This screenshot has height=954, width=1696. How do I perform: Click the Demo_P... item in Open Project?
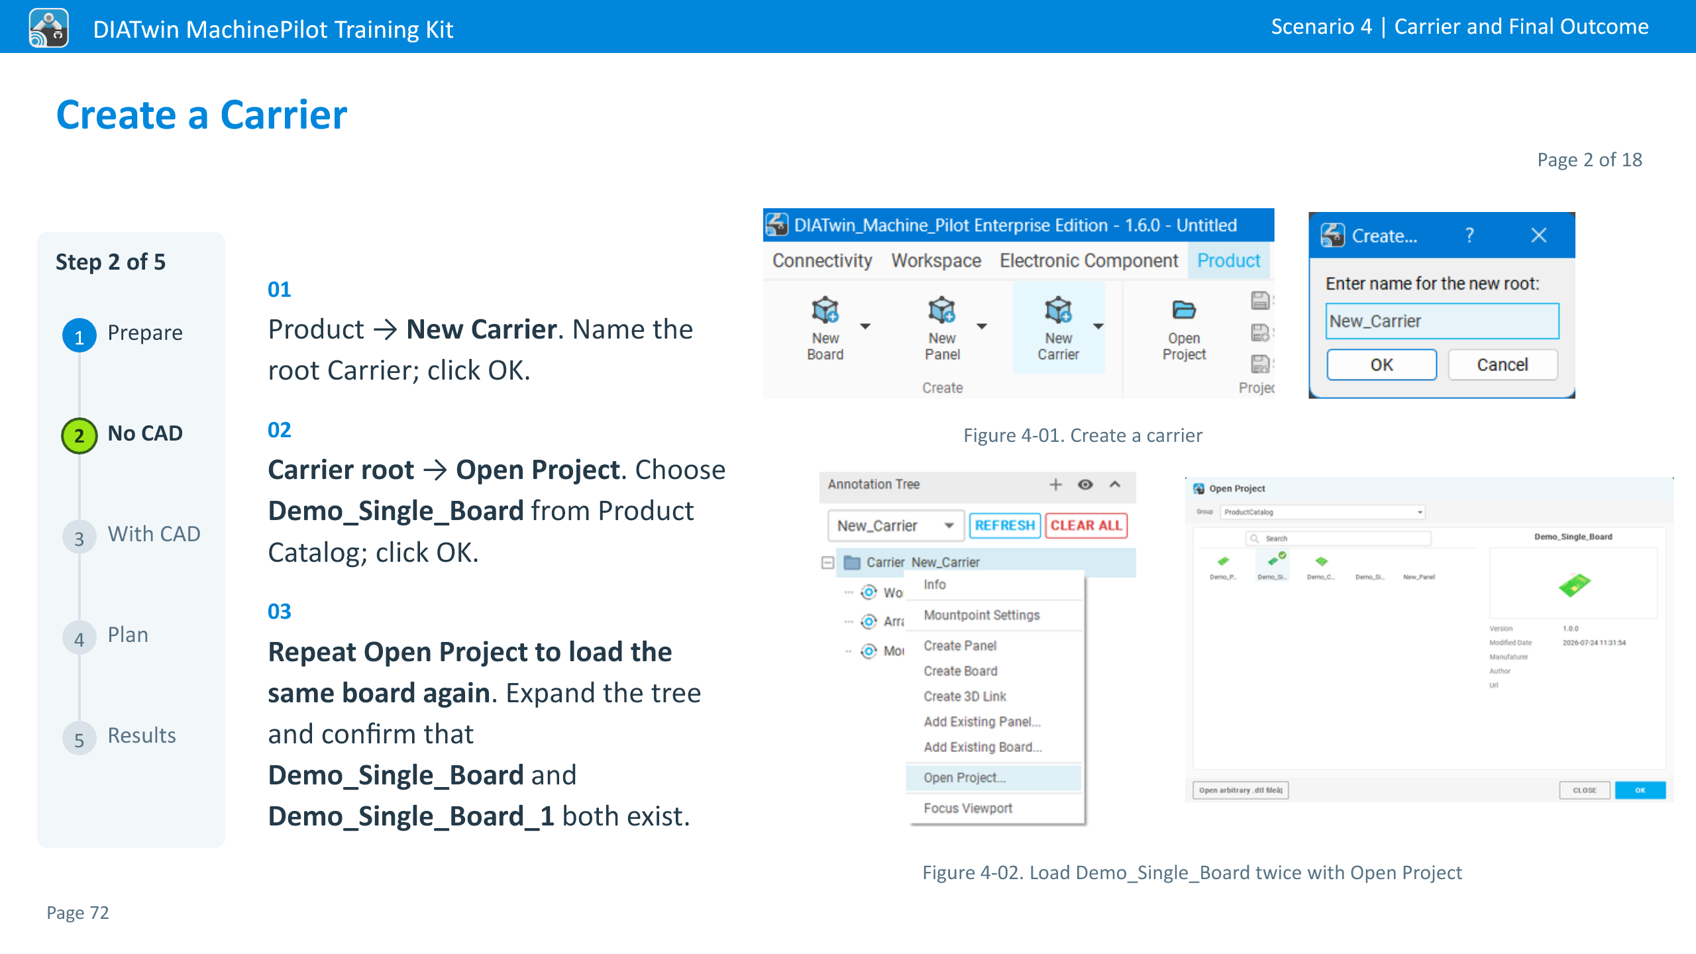click(1223, 567)
